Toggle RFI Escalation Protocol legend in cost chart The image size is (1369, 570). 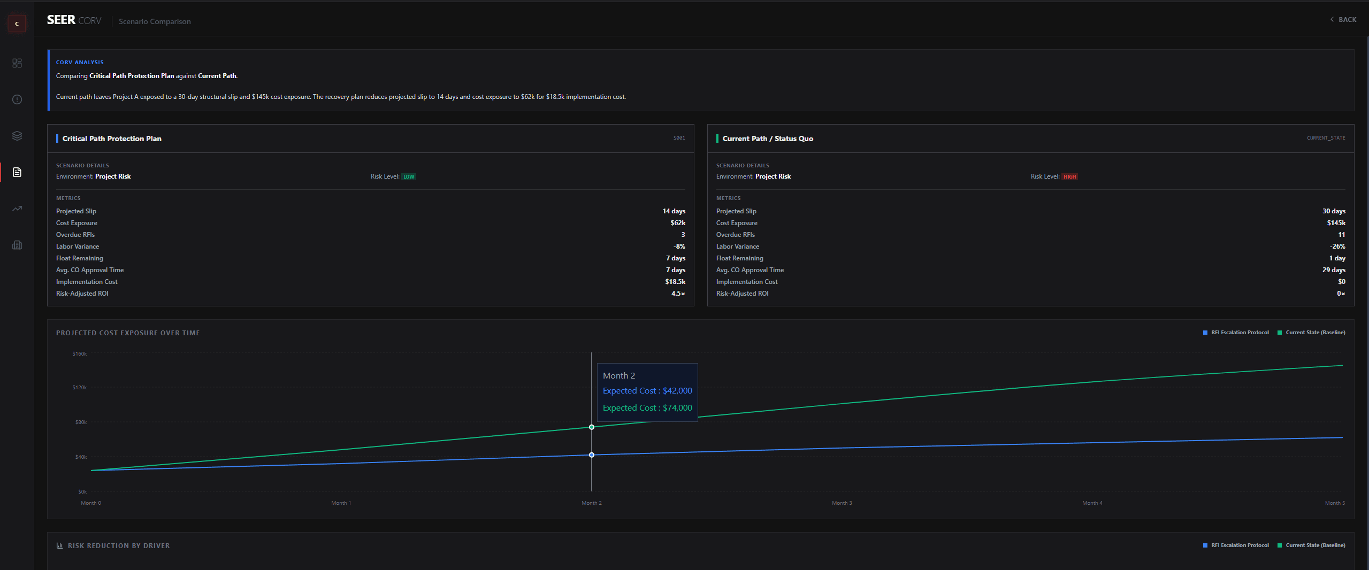coord(1236,333)
